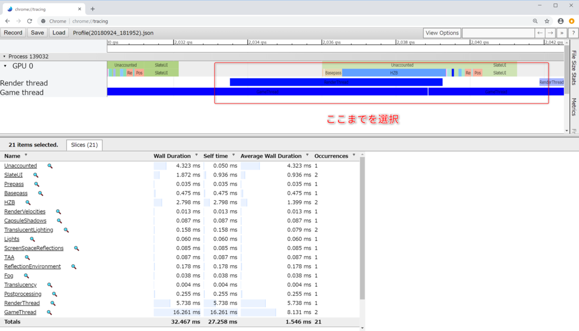Click the magnifier icon next to Postprocessing

click(x=55, y=294)
